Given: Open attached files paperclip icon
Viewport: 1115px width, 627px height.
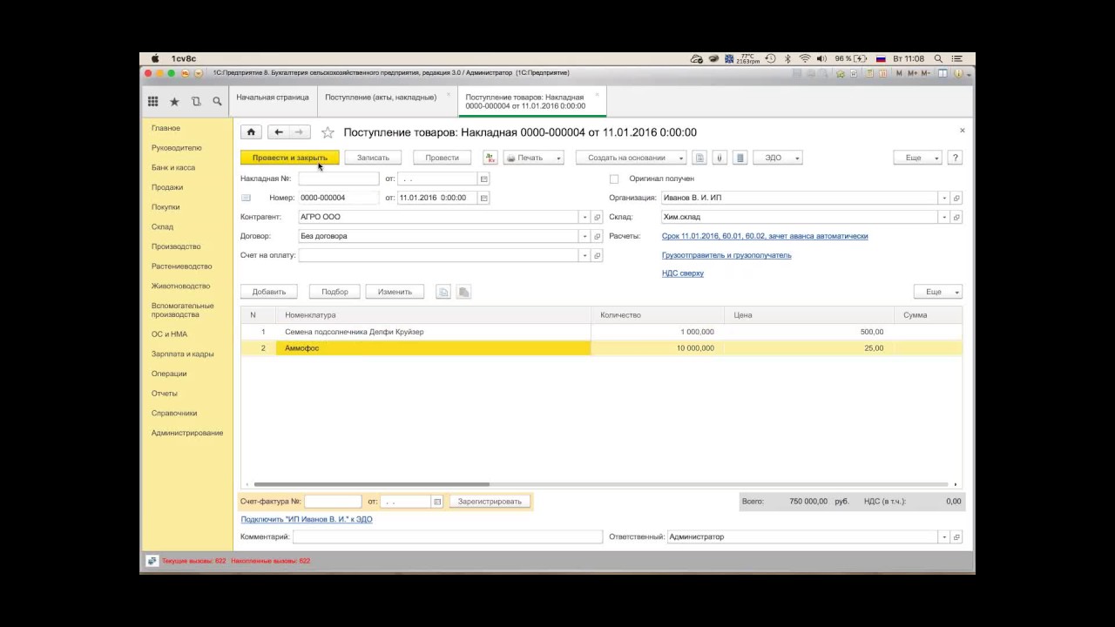Looking at the screenshot, I should coord(720,158).
